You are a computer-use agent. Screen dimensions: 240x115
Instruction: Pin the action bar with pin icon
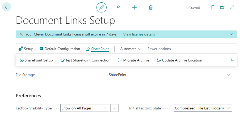[x=232, y=60]
